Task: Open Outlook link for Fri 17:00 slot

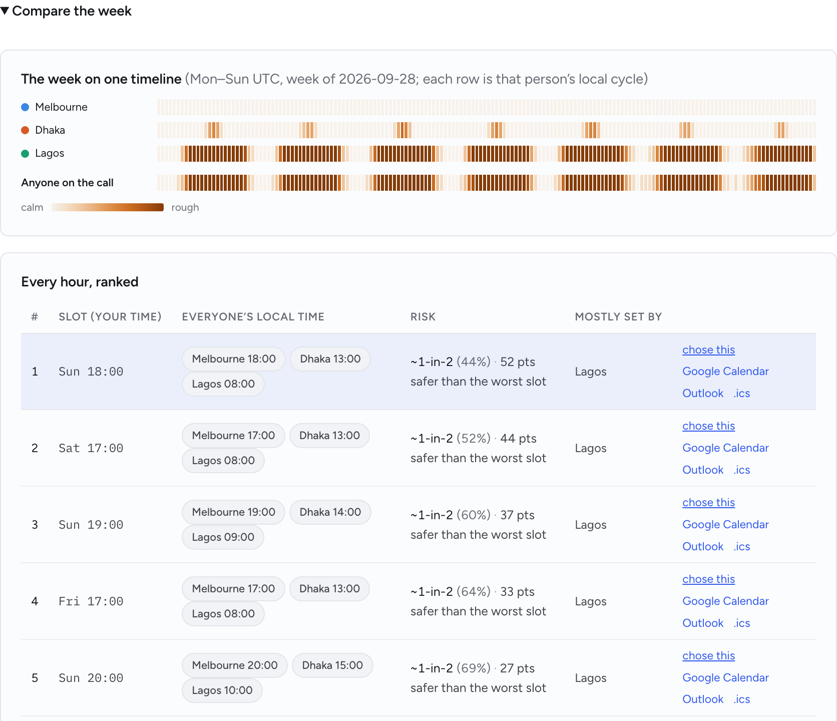Action: coord(703,623)
